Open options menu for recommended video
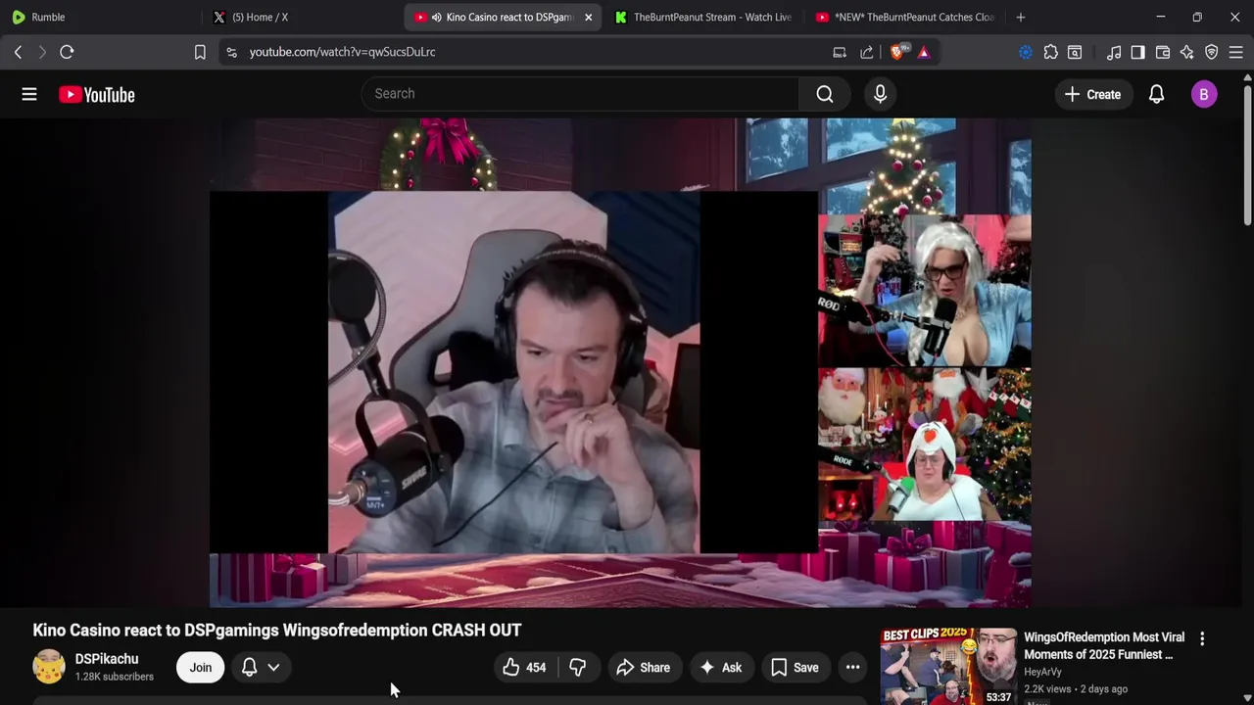This screenshot has height=705, width=1254. pyautogui.click(x=1202, y=638)
